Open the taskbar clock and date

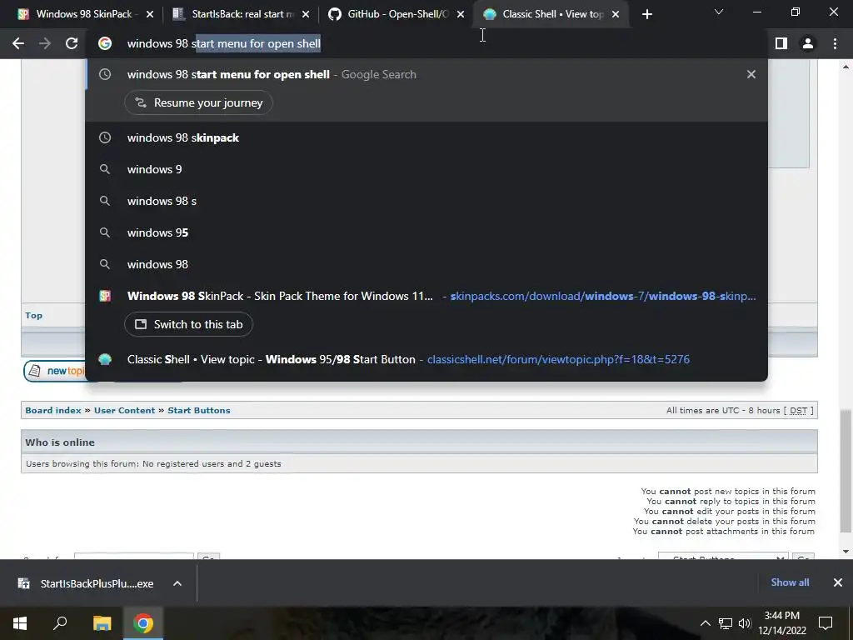[781, 623]
